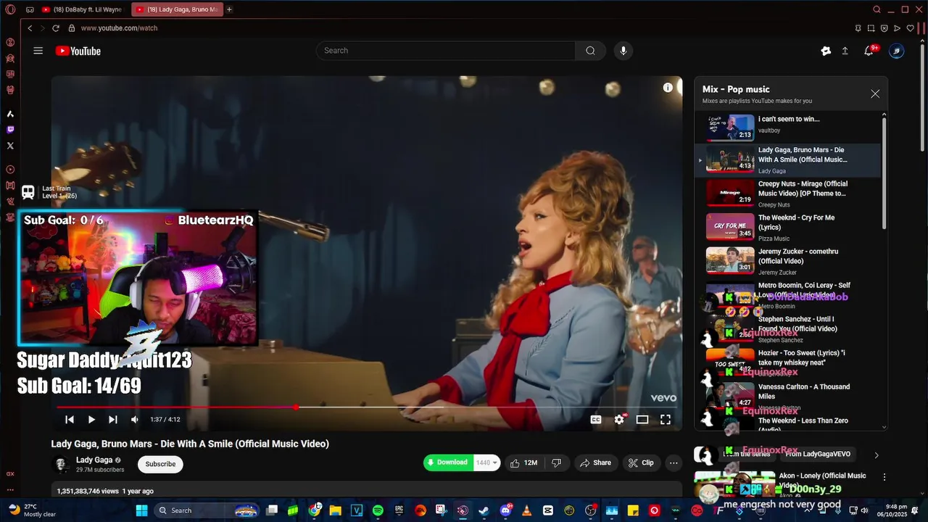This screenshot has height=522, width=928.
Task: Launch Steam from the taskbar
Action: 484,510
